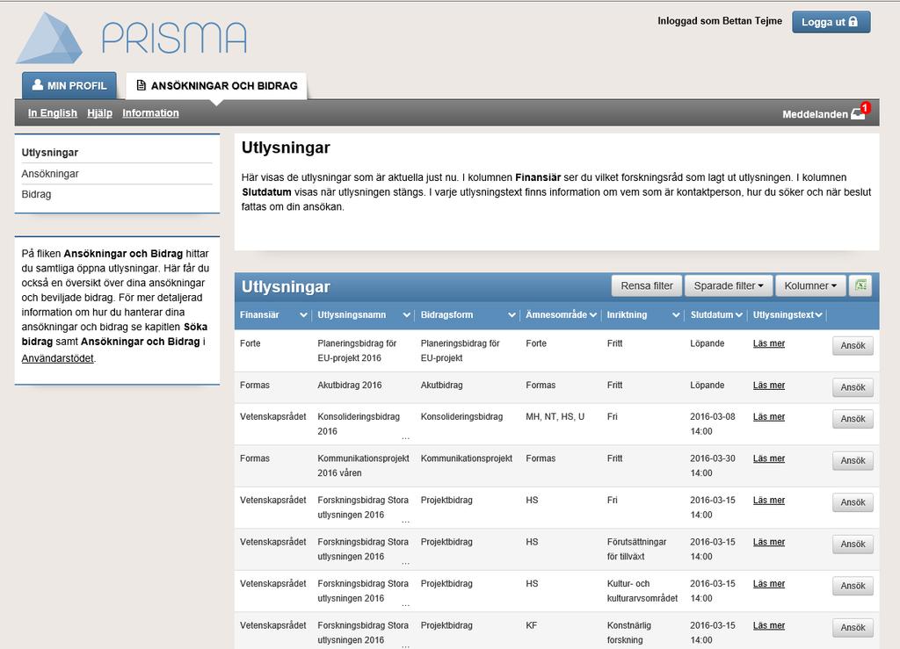
Task: Select Ansökningar in side menu
Action: pos(50,174)
